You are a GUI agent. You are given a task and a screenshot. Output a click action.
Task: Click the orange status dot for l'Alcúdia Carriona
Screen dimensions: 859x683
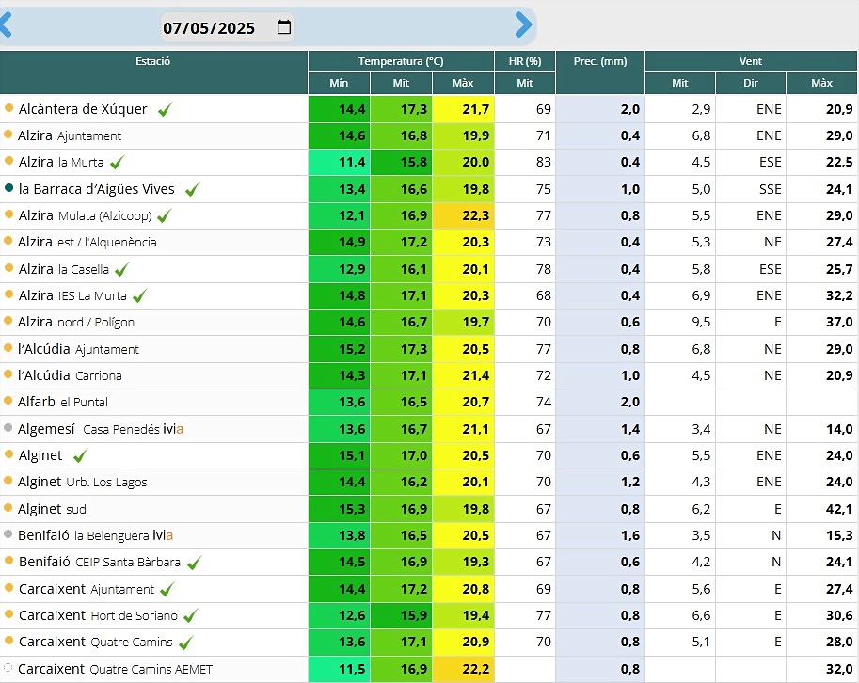tap(8, 374)
